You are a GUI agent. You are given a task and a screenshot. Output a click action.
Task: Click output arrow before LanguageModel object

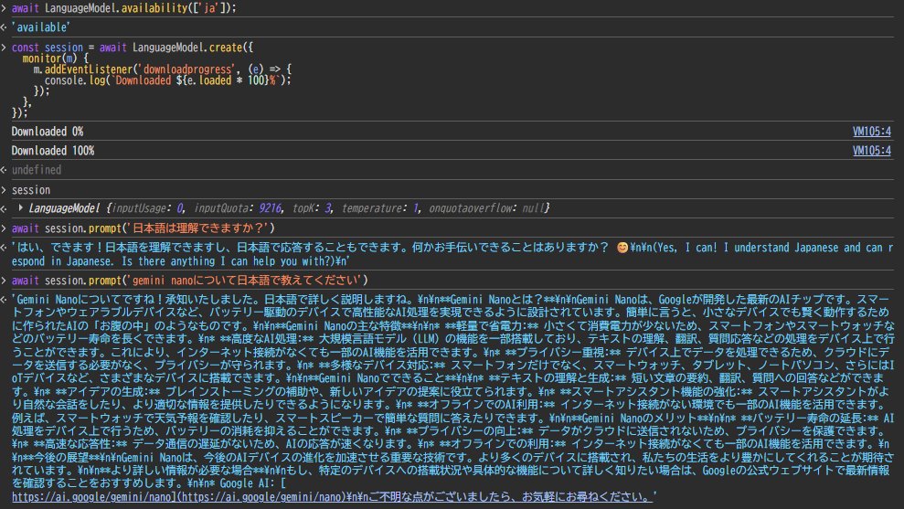[4, 208]
